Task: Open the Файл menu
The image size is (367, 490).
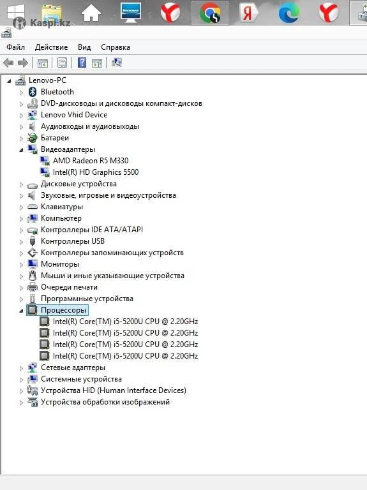Action: coord(15,47)
